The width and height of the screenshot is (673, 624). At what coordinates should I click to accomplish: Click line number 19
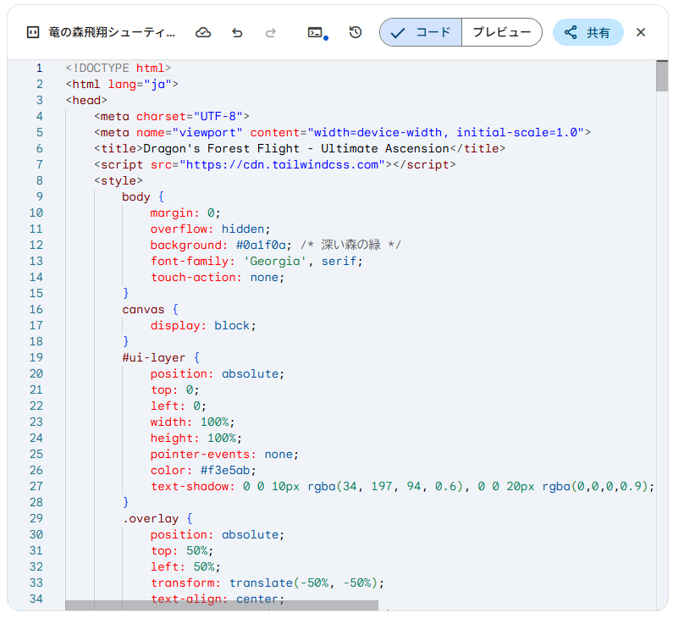click(36, 358)
